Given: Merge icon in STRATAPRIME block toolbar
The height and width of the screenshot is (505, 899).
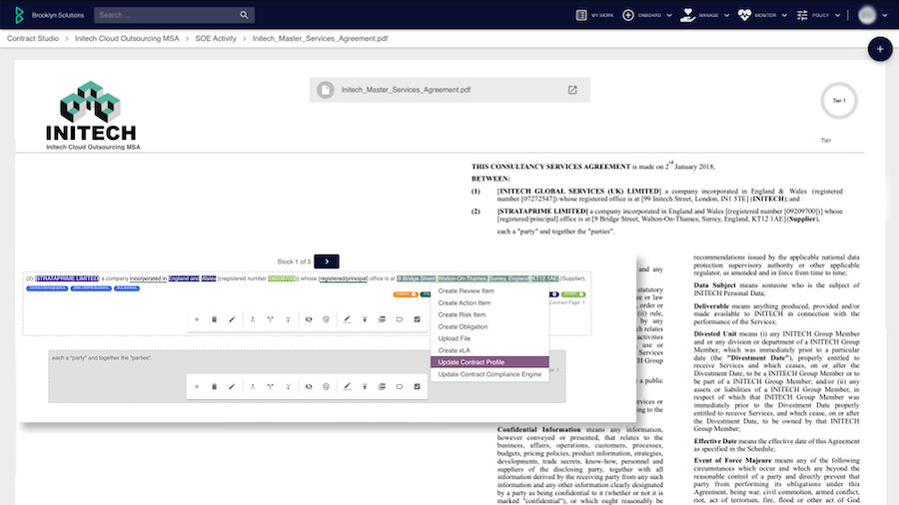Looking at the screenshot, I should [x=253, y=319].
